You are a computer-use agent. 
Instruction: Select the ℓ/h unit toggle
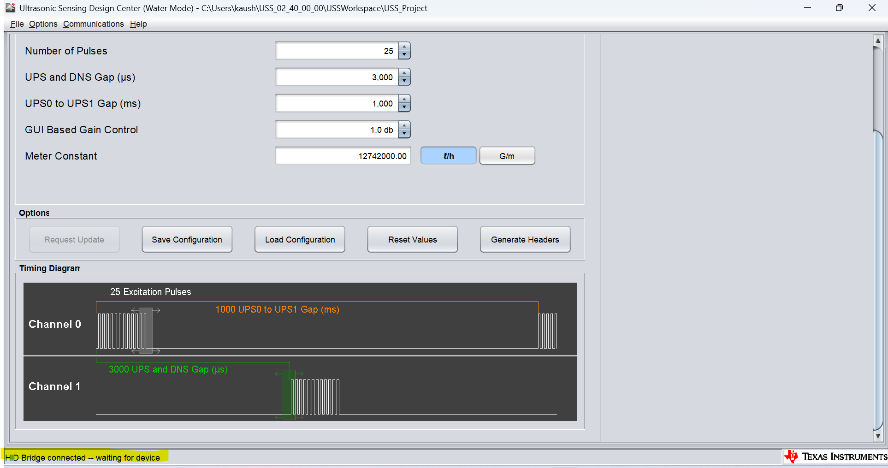coord(449,156)
